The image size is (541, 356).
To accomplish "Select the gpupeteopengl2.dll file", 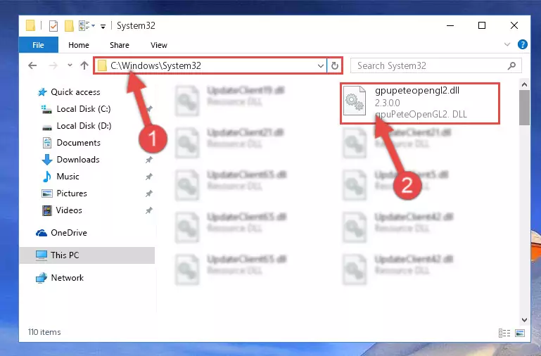I will click(x=420, y=103).
